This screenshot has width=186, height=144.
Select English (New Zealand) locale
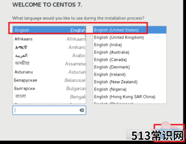tap(130, 82)
